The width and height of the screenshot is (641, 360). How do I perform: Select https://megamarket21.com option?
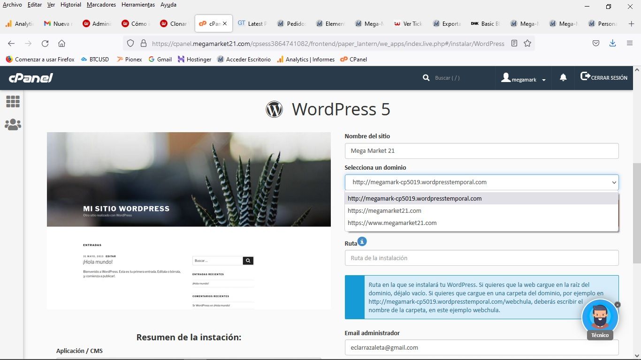[x=481, y=210]
